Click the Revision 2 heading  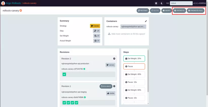(66, 59)
